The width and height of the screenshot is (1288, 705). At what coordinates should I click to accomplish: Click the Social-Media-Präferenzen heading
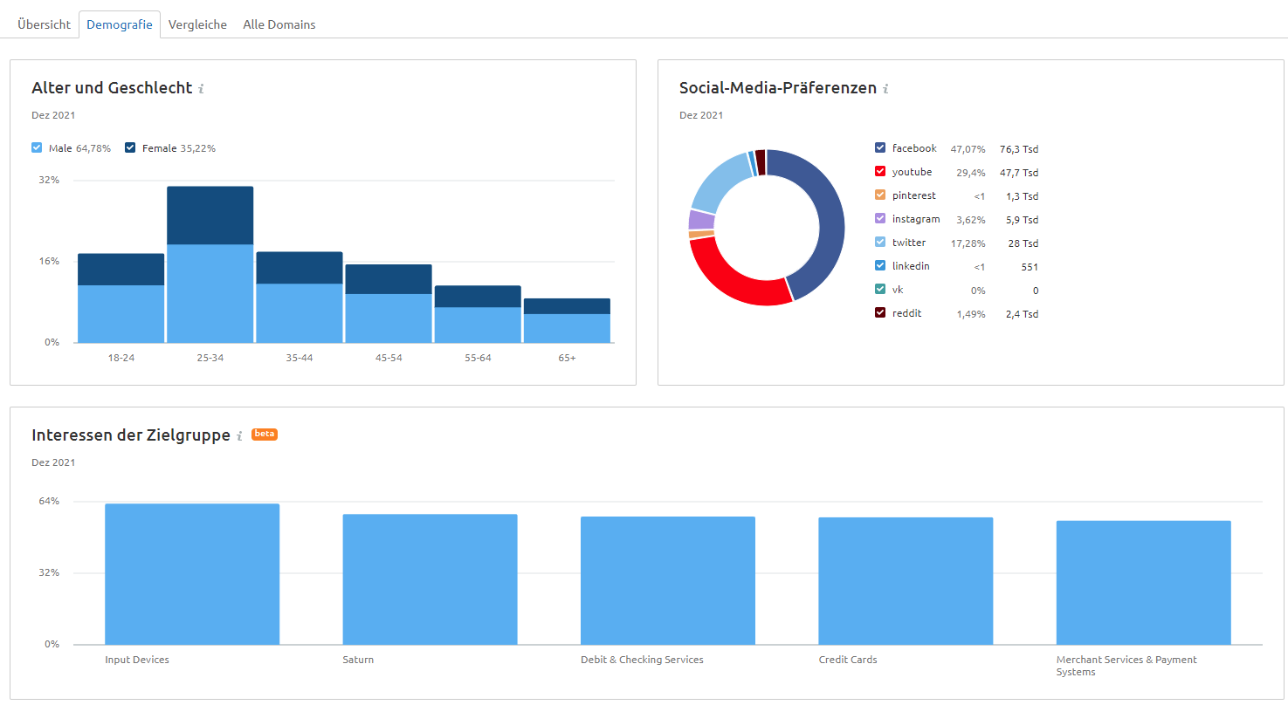[x=778, y=88]
